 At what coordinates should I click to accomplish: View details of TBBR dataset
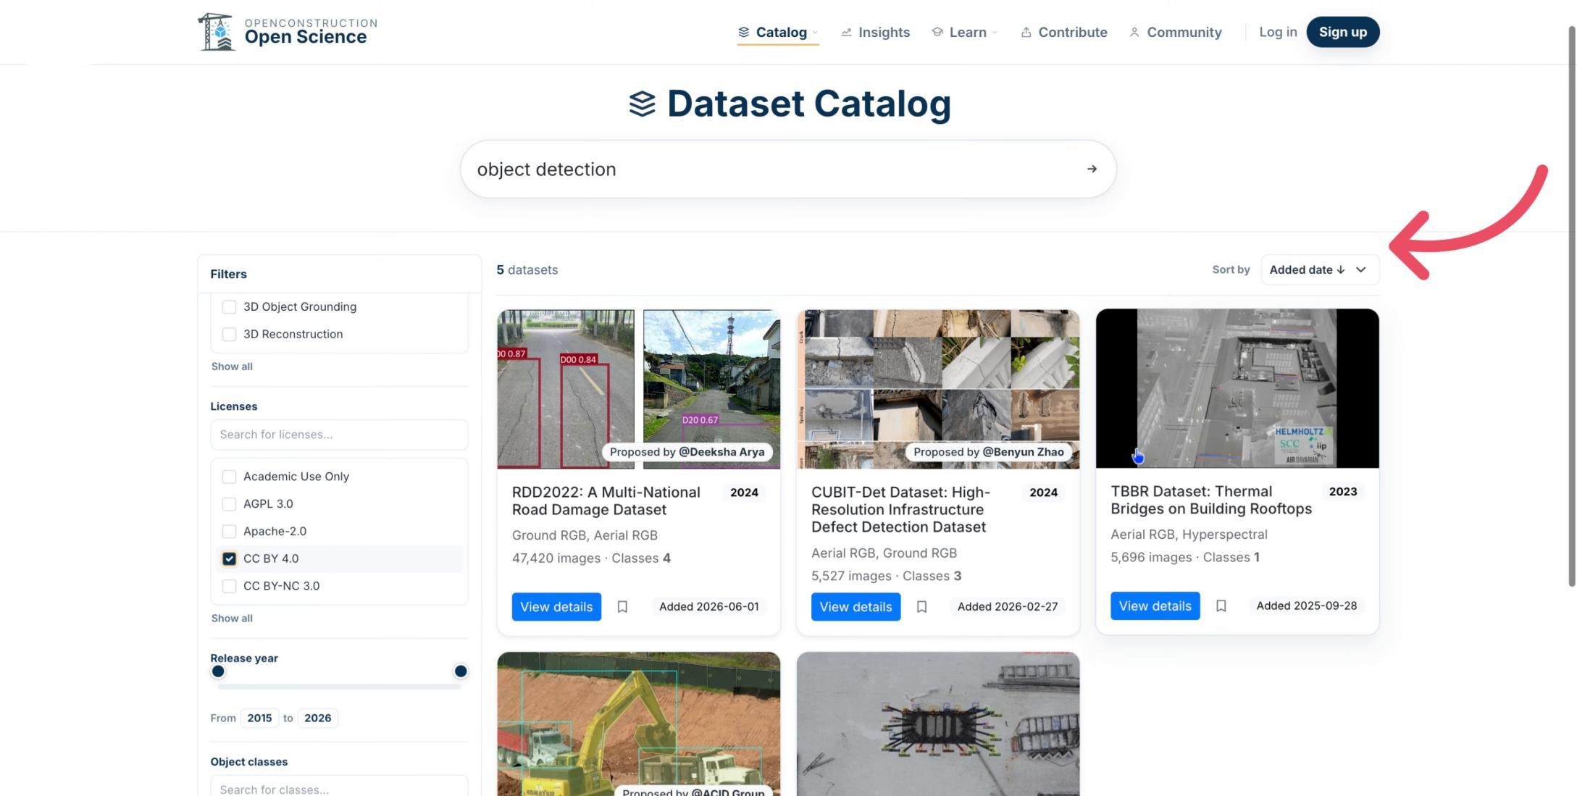point(1155,606)
